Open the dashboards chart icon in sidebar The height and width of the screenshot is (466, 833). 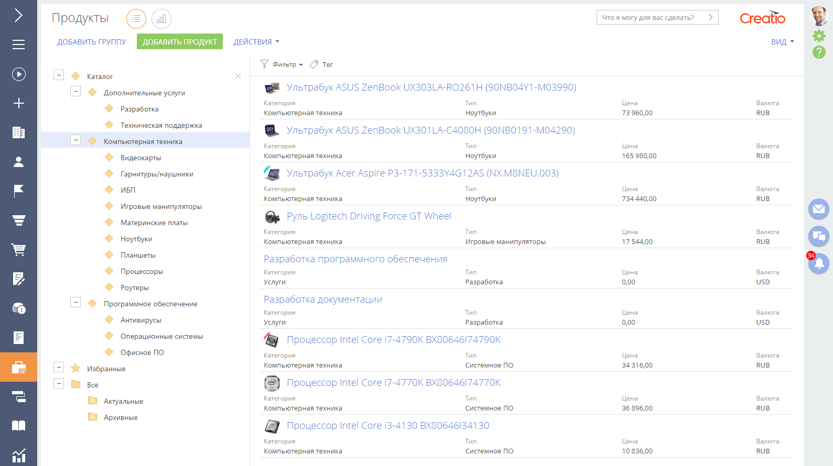(x=18, y=455)
